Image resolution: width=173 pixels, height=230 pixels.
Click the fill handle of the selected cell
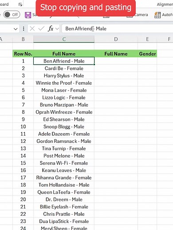click(94, 65)
